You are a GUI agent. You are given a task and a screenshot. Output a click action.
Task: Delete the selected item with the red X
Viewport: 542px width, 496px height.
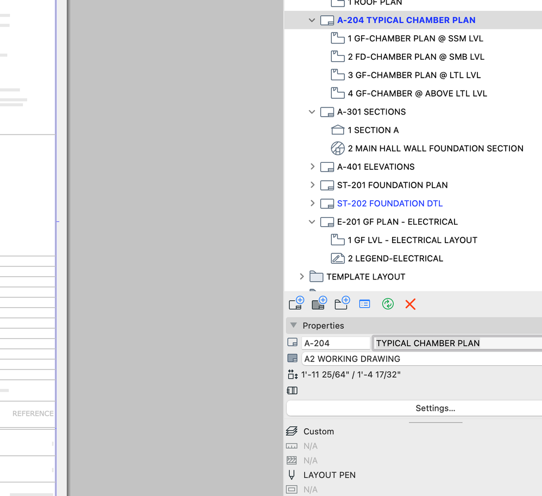[410, 304]
